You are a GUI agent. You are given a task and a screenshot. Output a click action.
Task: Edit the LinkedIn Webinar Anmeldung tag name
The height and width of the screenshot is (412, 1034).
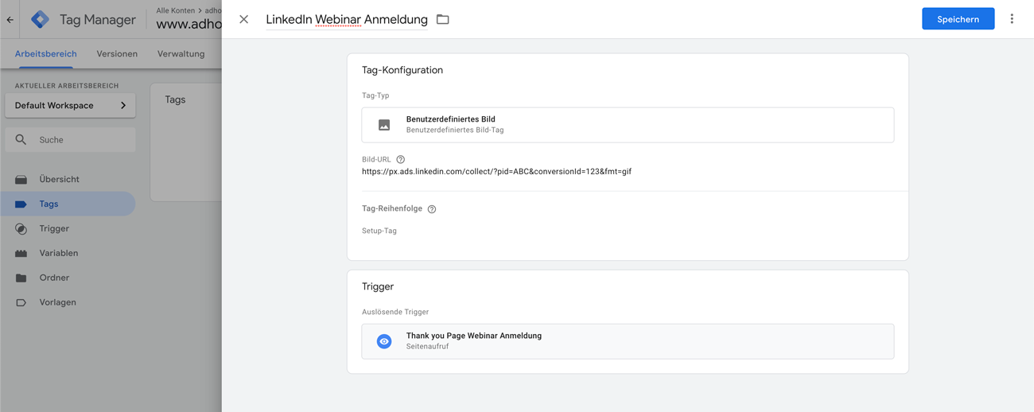point(347,19)
